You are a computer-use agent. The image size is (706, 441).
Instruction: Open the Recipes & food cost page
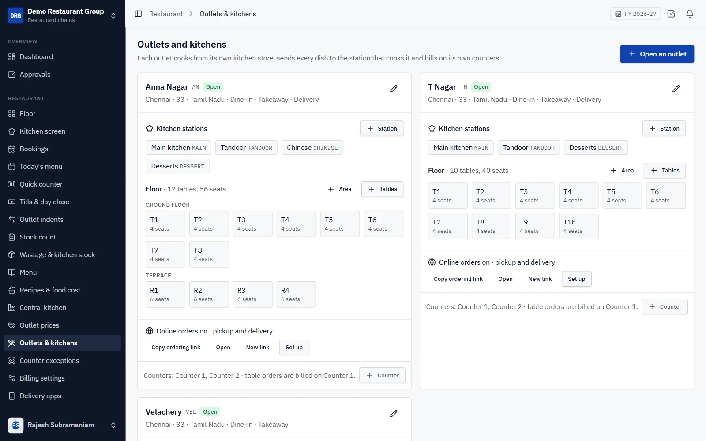tap(62, 290)
